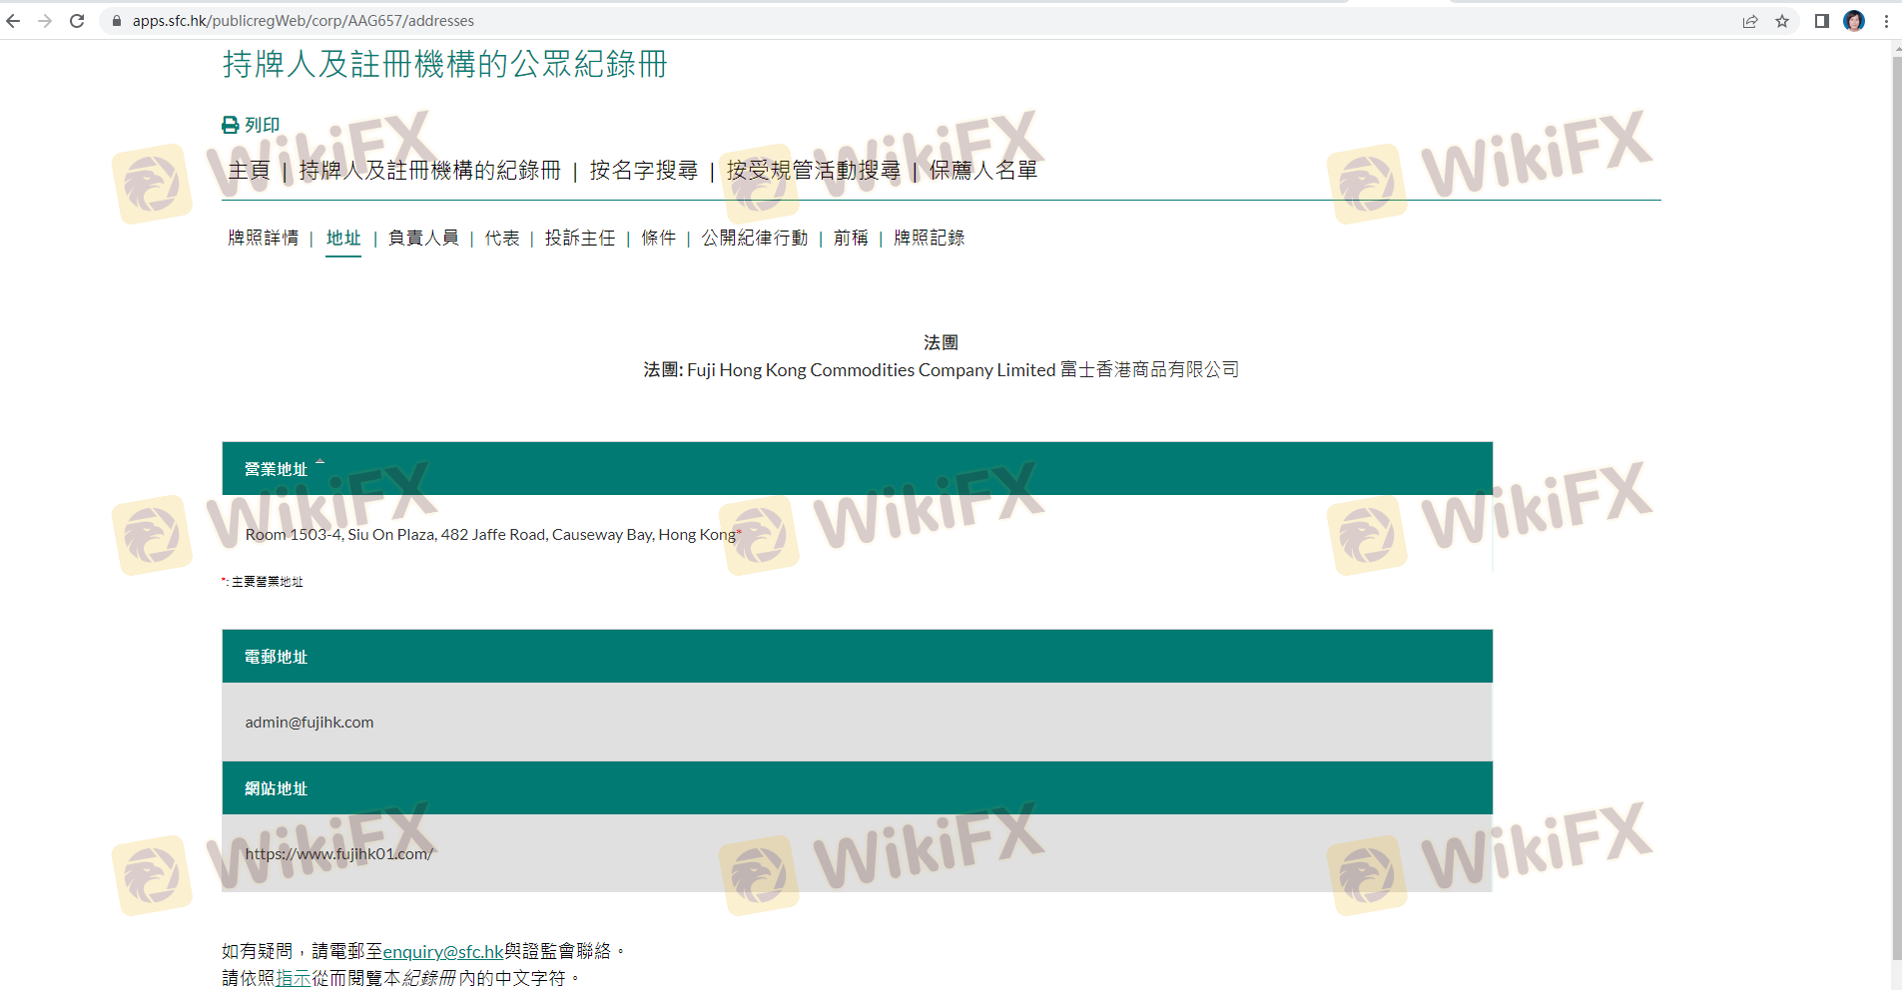Click the 列印 print icon
Screen dimensions: 1902x990
(x=231, y=125)
